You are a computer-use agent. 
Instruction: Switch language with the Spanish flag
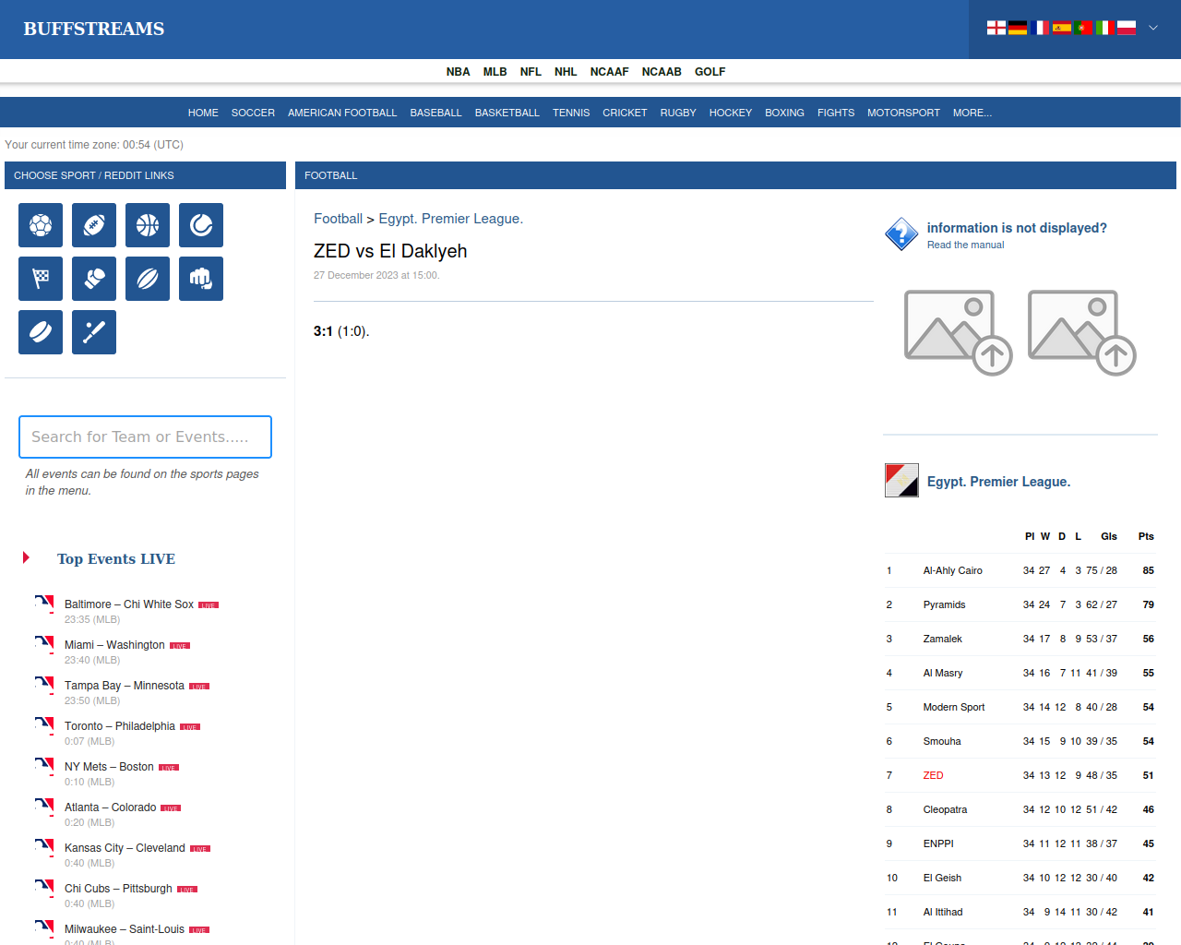point(1062,28)
